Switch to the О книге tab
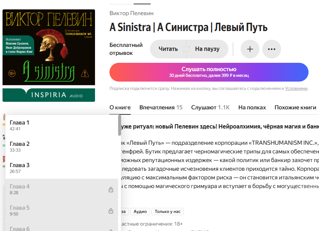 tap(120, 107)
